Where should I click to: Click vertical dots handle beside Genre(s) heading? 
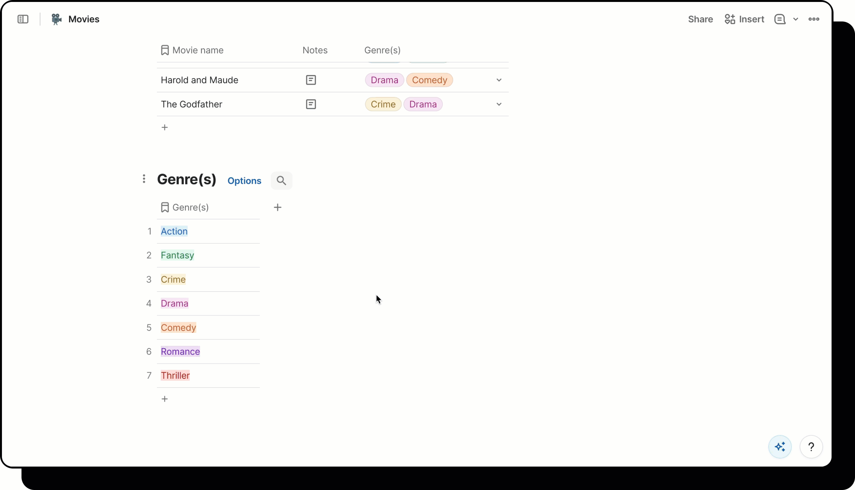pyautogui.click(x=144, y=179)
